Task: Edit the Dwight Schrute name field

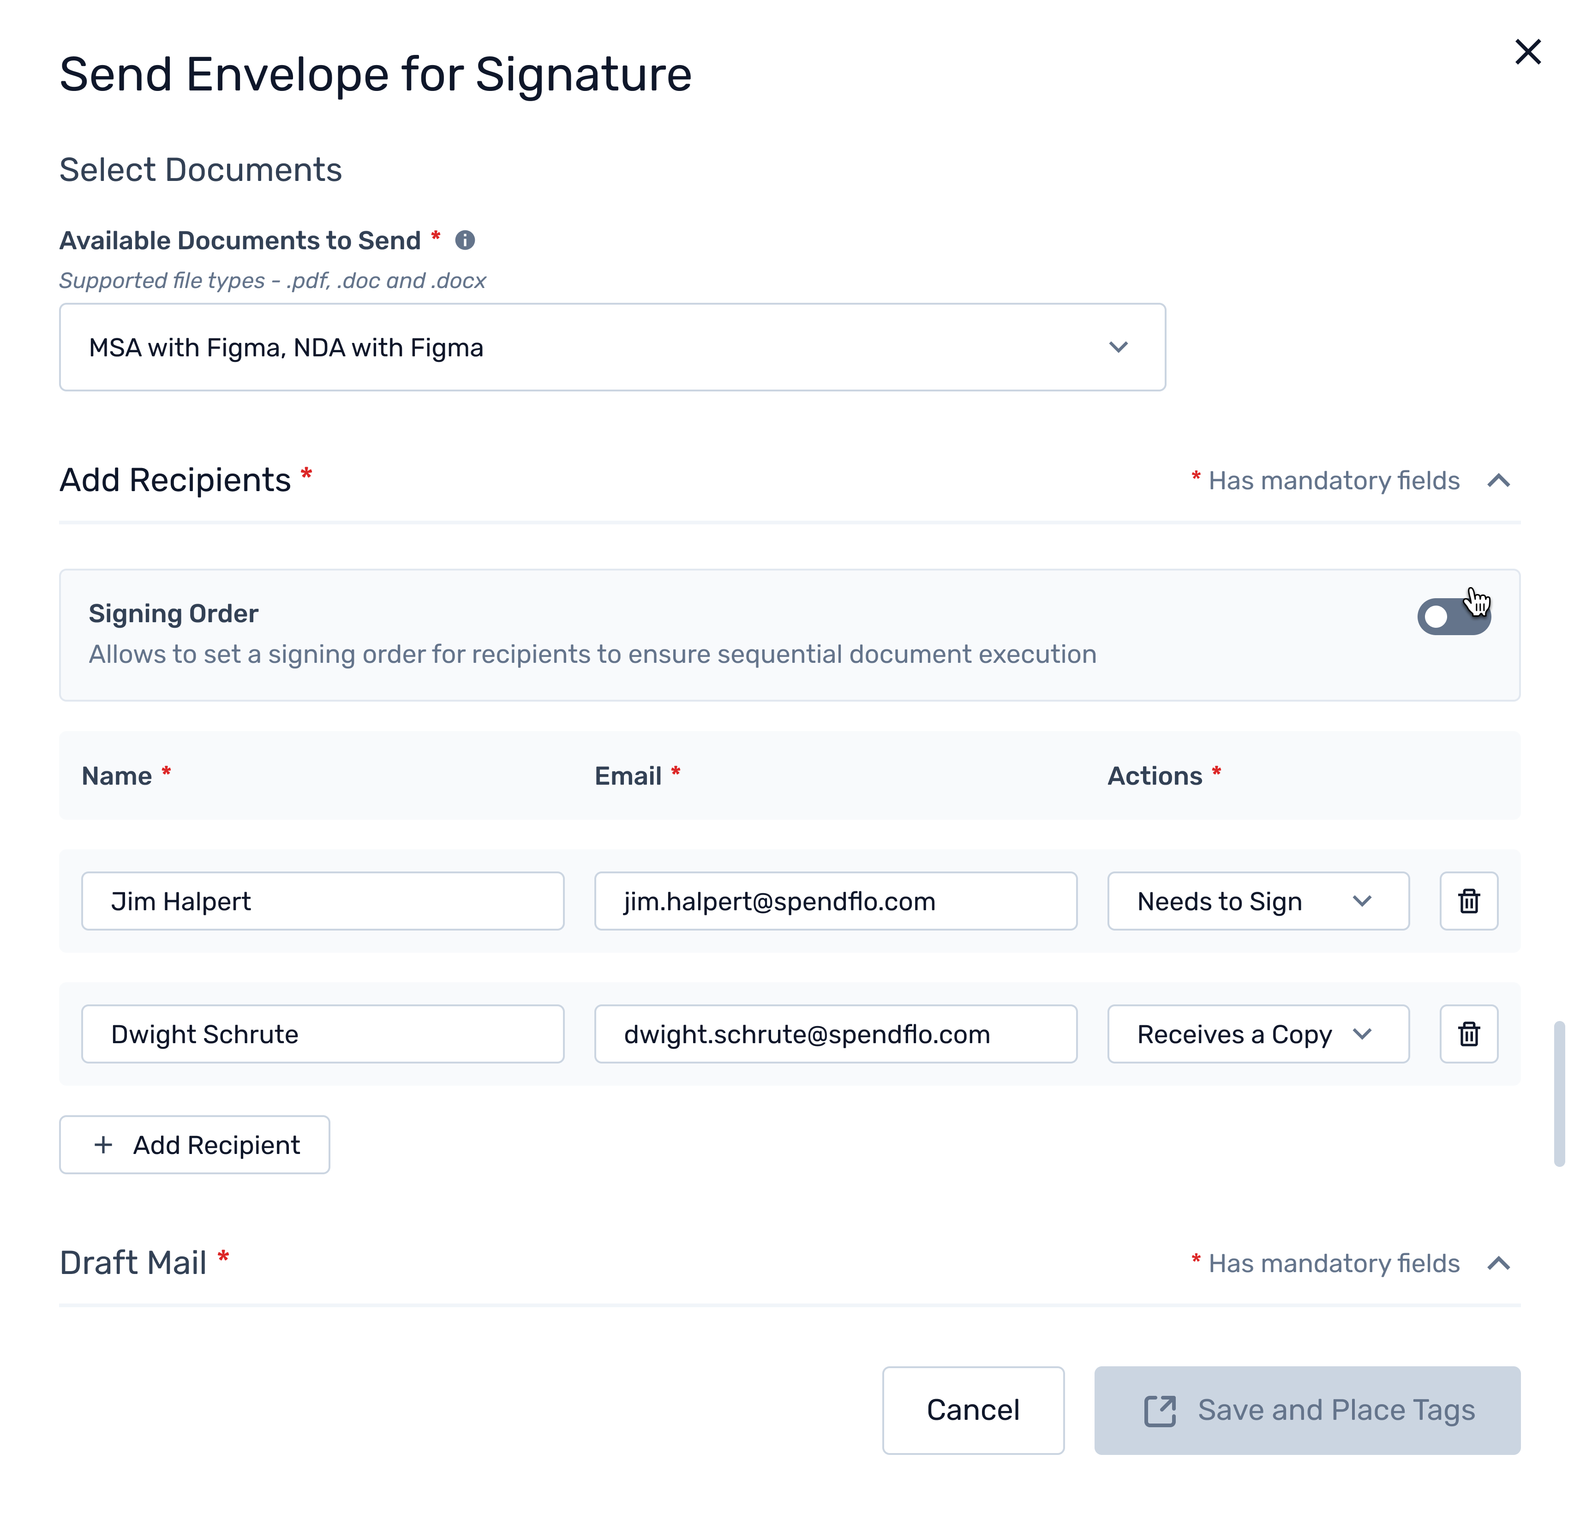Action: click(323, 1034)
